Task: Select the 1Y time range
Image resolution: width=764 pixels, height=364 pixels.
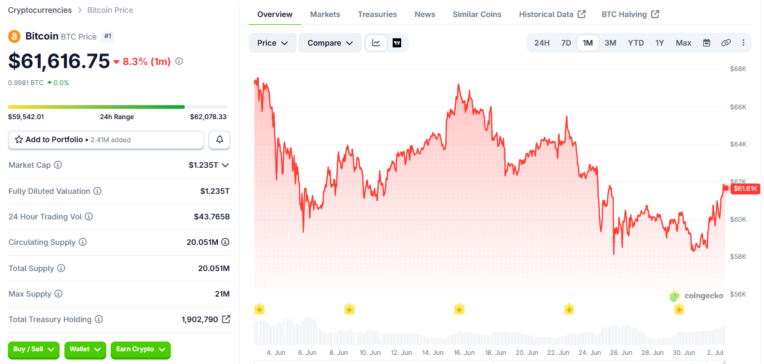Action: [659, 43]
